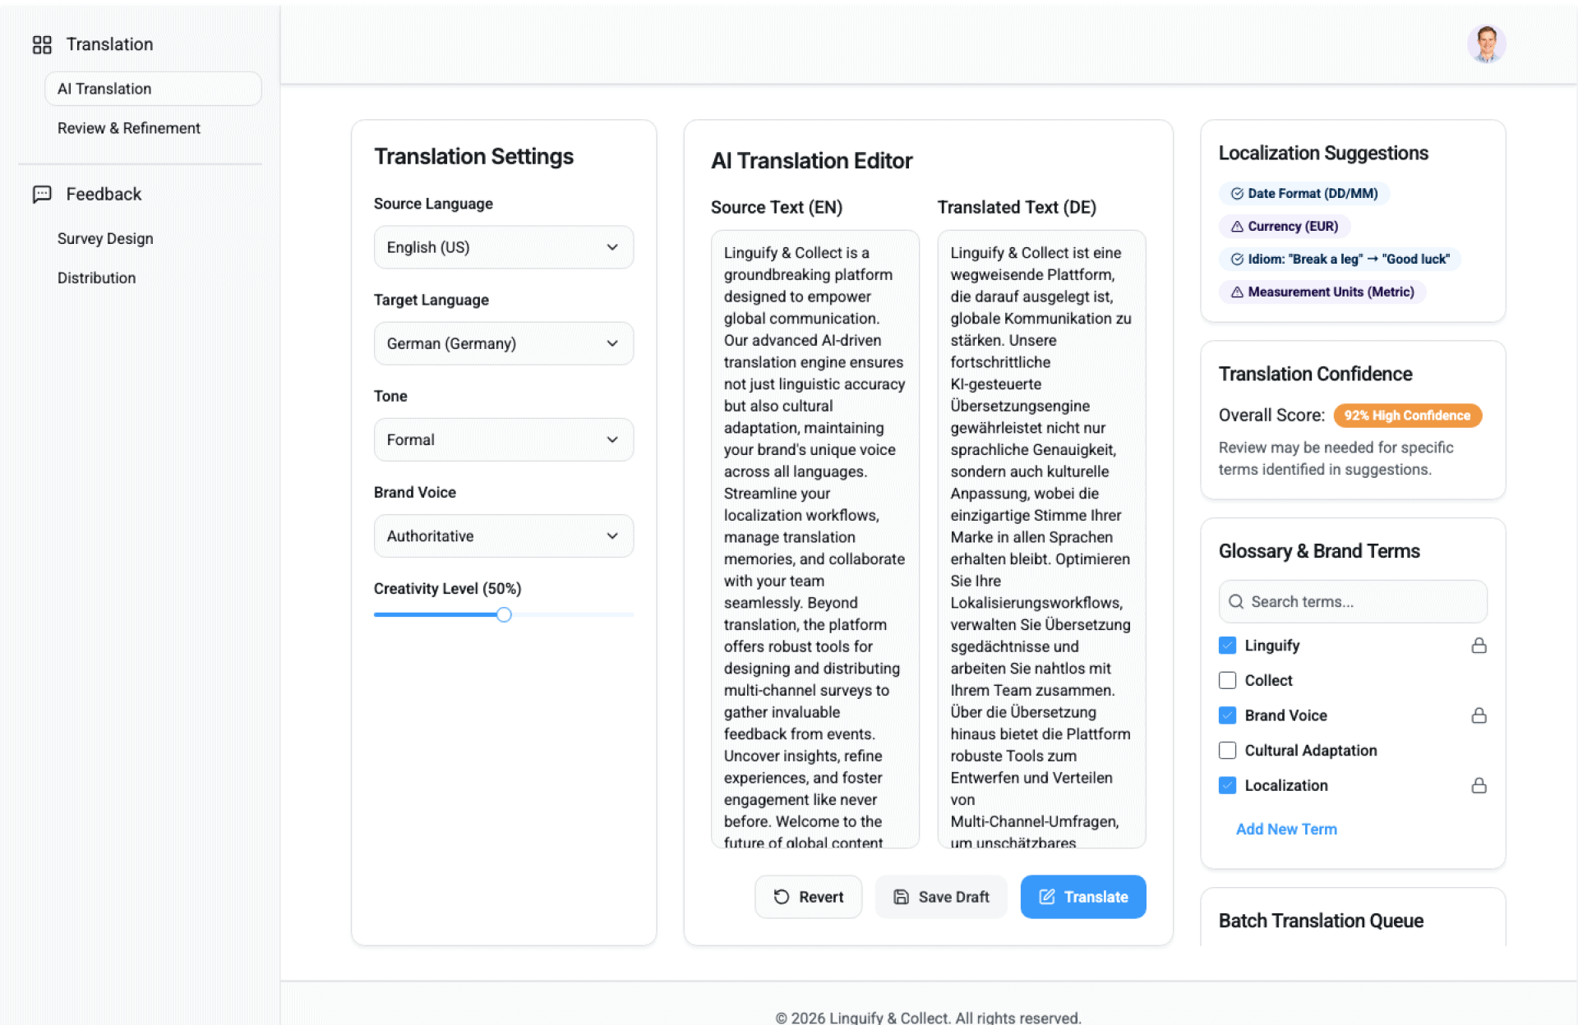Click the Translation grid icon in sidebar

[x=42, y=44]
